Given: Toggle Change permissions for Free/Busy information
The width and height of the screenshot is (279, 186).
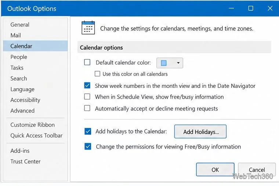Looking at the screenshot, I should point(88,146).
